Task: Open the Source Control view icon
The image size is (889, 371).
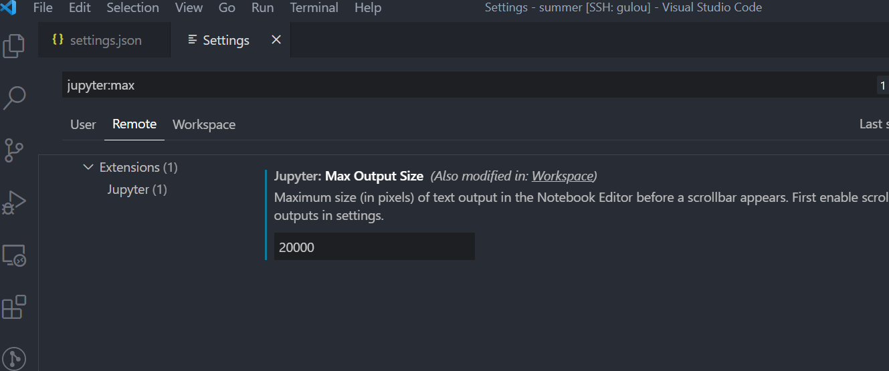Action: tap(14, 150)
